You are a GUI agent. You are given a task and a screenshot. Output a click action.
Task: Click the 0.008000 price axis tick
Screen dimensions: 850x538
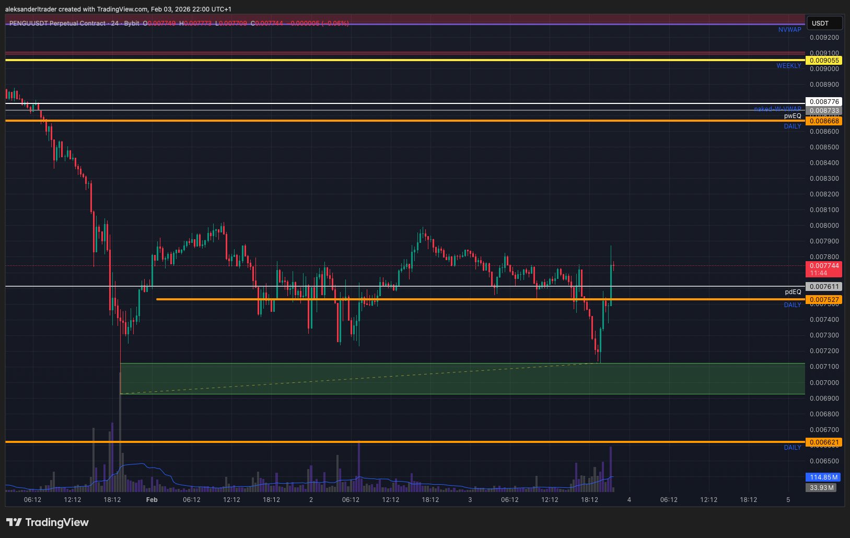coord(824,226)
